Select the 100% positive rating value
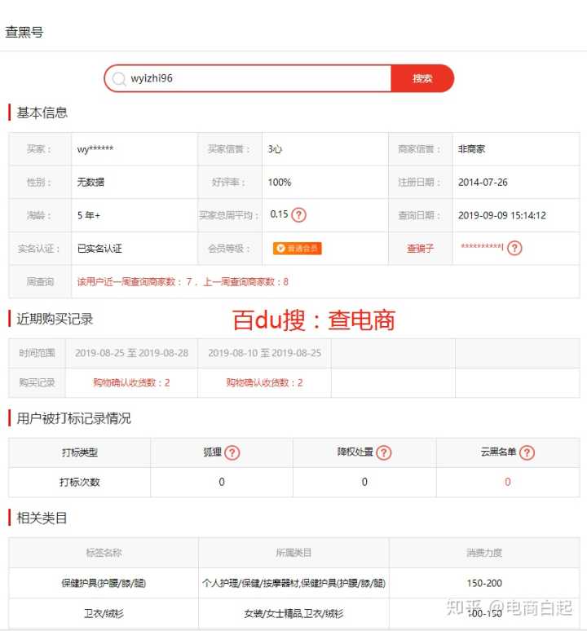The width and height of the screenshot is (587, 631). pos(280,183)
